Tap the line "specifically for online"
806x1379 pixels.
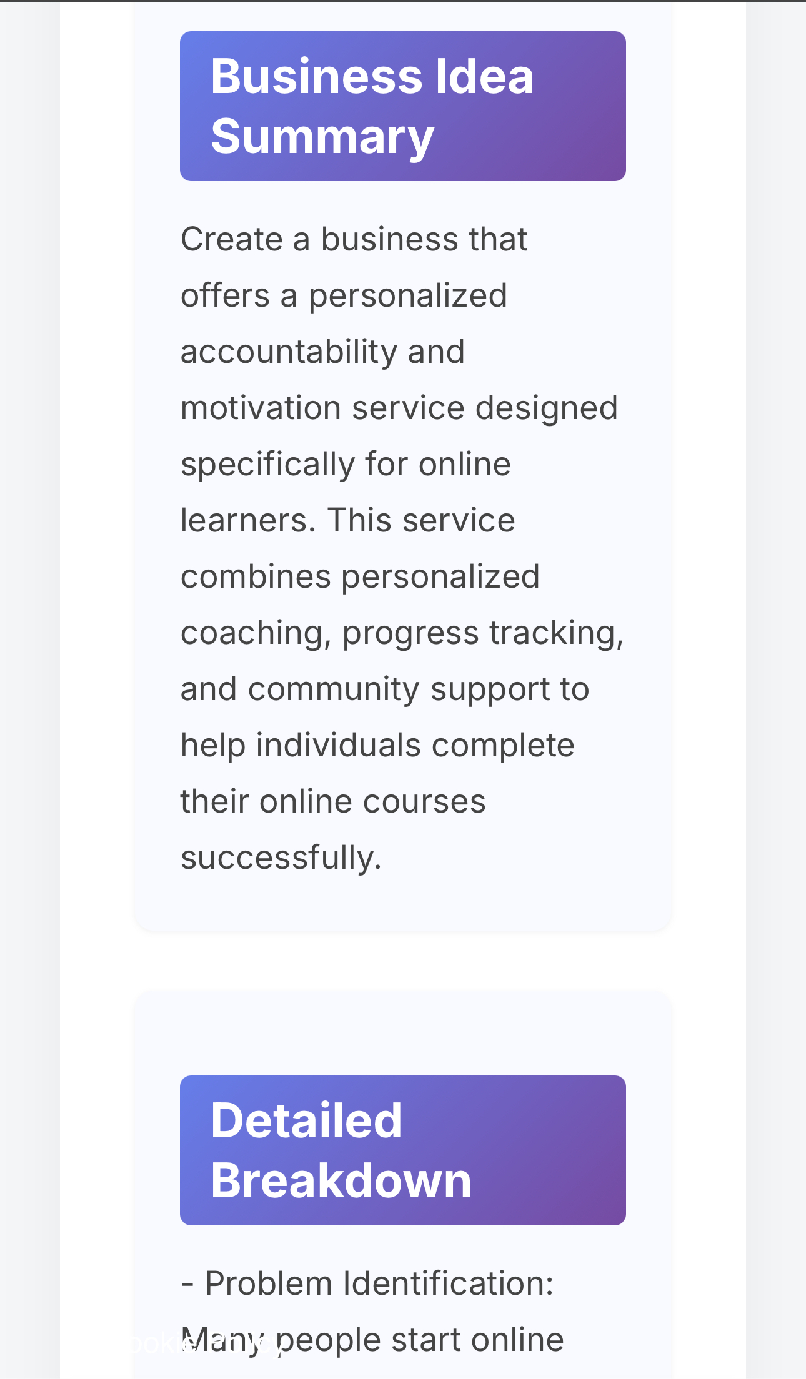click(x=346, y=464)
